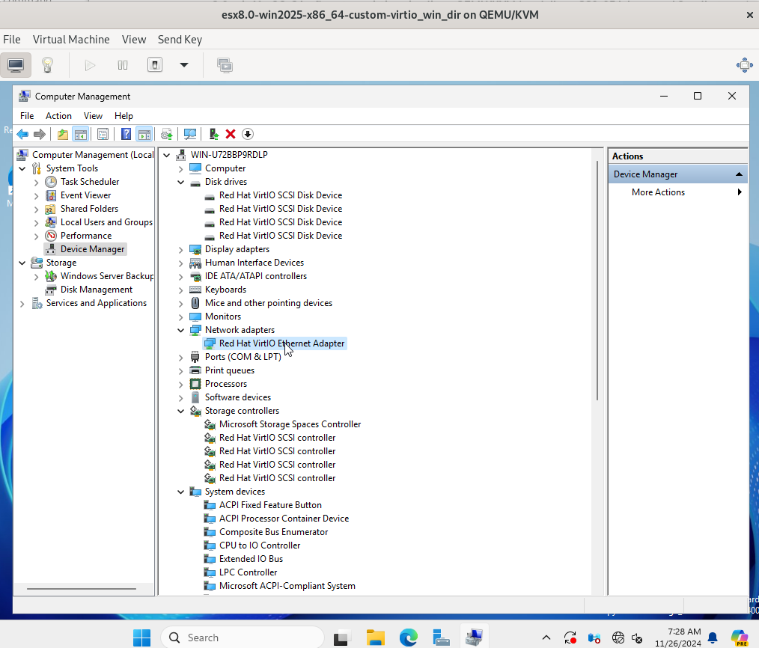Toggle the Show/Hide Action Pane button
Screen dimensions: 759x648
click(x=144, y=134)
